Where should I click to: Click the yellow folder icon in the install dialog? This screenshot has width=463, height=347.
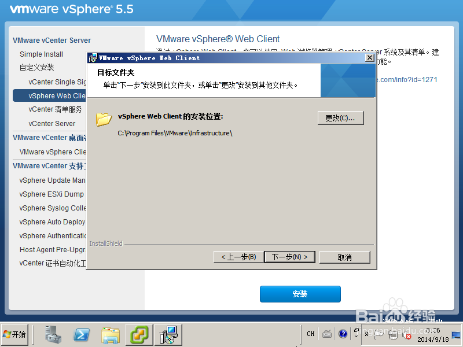pos(104,119)
